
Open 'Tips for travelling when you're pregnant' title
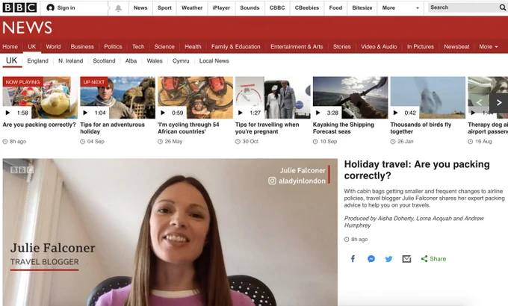coord(267,128)
